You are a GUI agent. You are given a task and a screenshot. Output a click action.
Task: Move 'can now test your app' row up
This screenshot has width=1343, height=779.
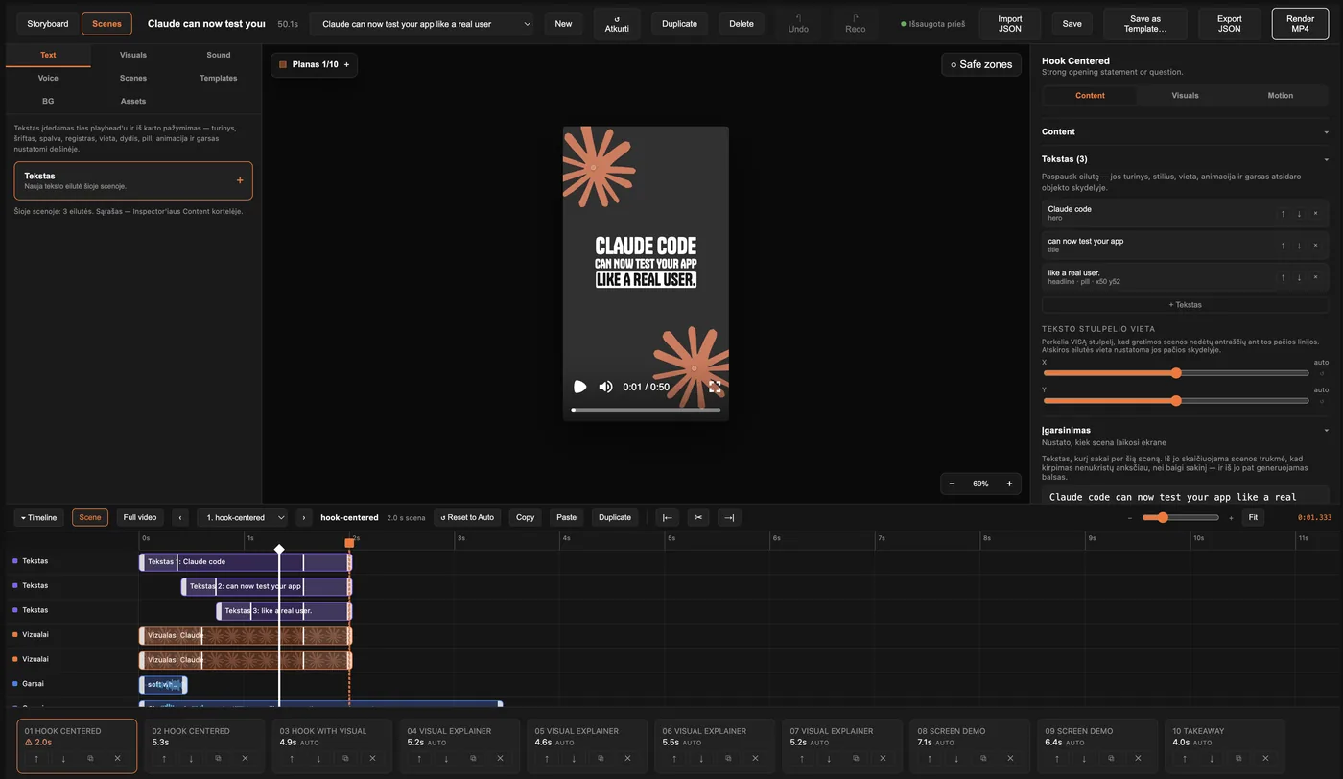(1283, 246)
